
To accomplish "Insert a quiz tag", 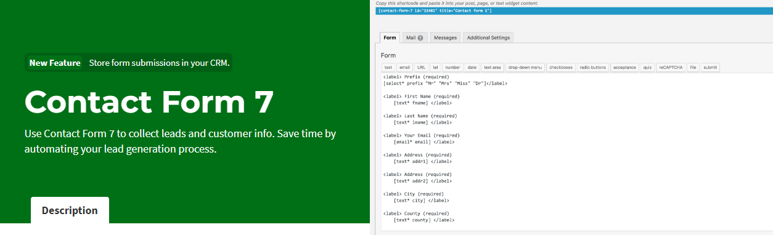I will click(x=647, y=68).
